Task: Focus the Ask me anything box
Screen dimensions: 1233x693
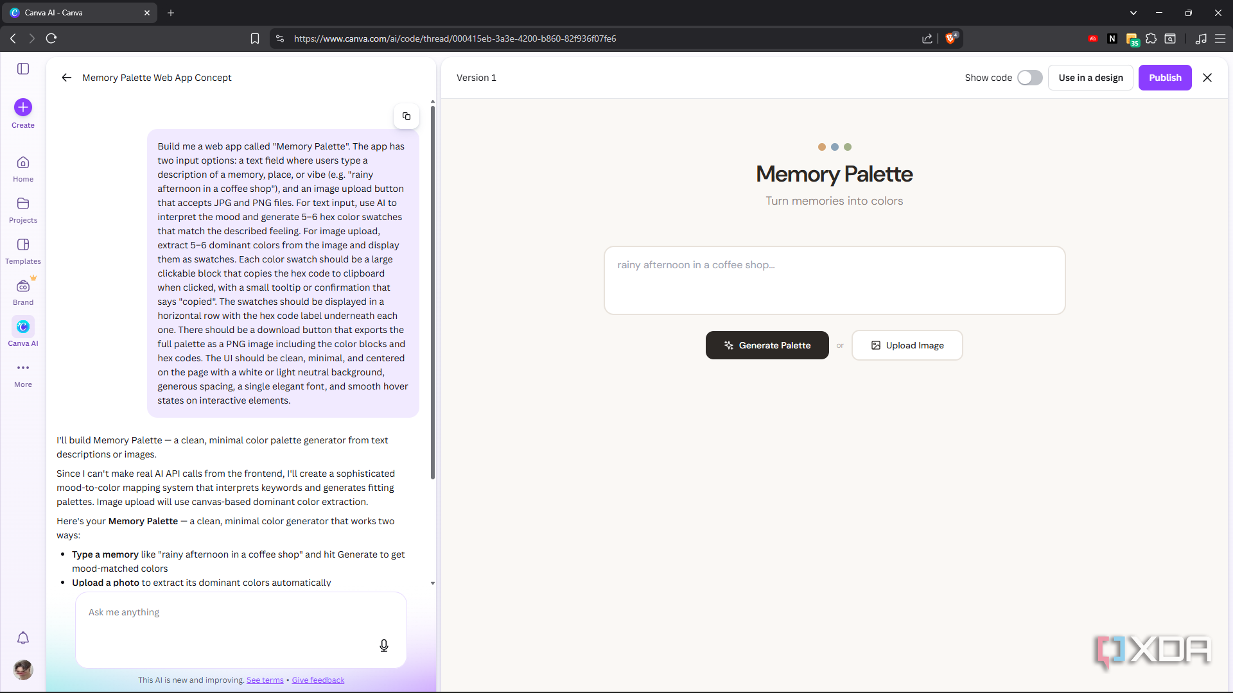Action: pos(241,629)
